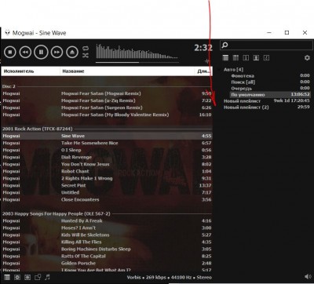314x284 pixels.
Task: Collapse the Авто [4] playlist group
Action: coord(220,70)
